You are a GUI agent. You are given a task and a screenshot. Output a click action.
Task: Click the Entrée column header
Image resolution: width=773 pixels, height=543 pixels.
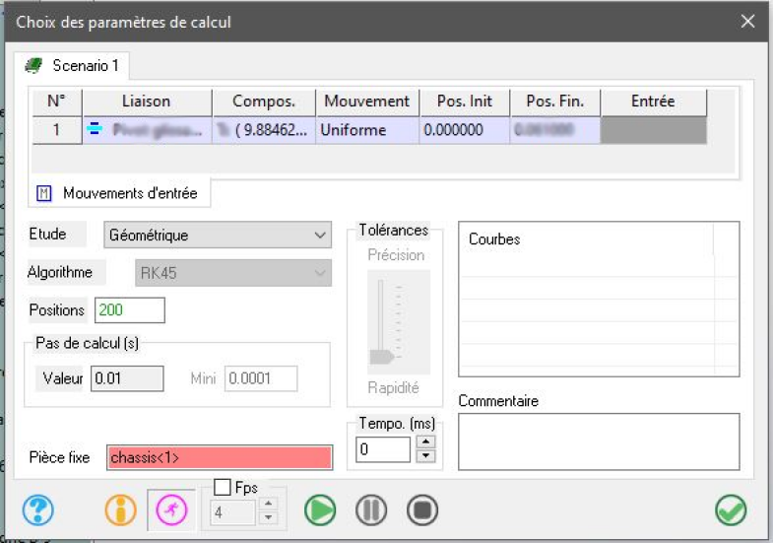[x=653, y=102]
